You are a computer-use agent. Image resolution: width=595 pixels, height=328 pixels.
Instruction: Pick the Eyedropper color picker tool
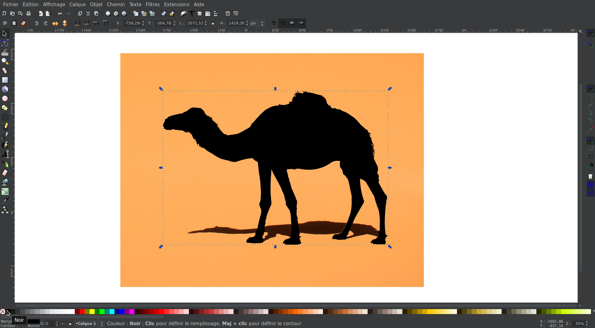[5, 201]
